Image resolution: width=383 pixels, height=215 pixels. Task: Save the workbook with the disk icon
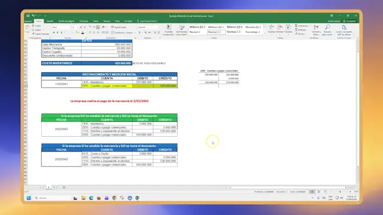coord(28,16)
